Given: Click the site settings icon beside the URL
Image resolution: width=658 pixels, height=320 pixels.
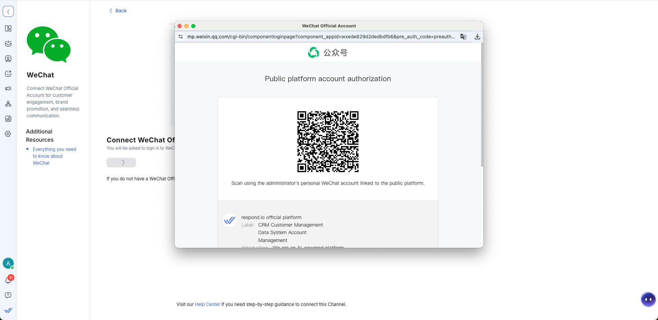Looking at the screenshot, I should point(181,37).
